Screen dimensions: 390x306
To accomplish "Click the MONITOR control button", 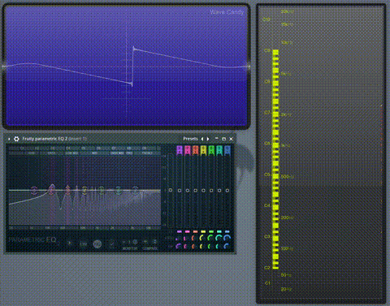I will click(x=130, y=244).
